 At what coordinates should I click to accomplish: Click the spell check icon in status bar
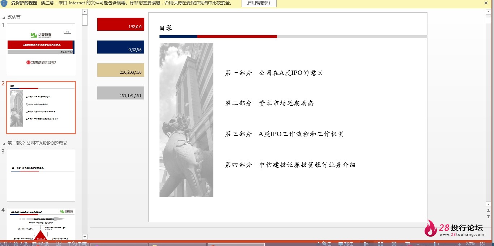58,243
